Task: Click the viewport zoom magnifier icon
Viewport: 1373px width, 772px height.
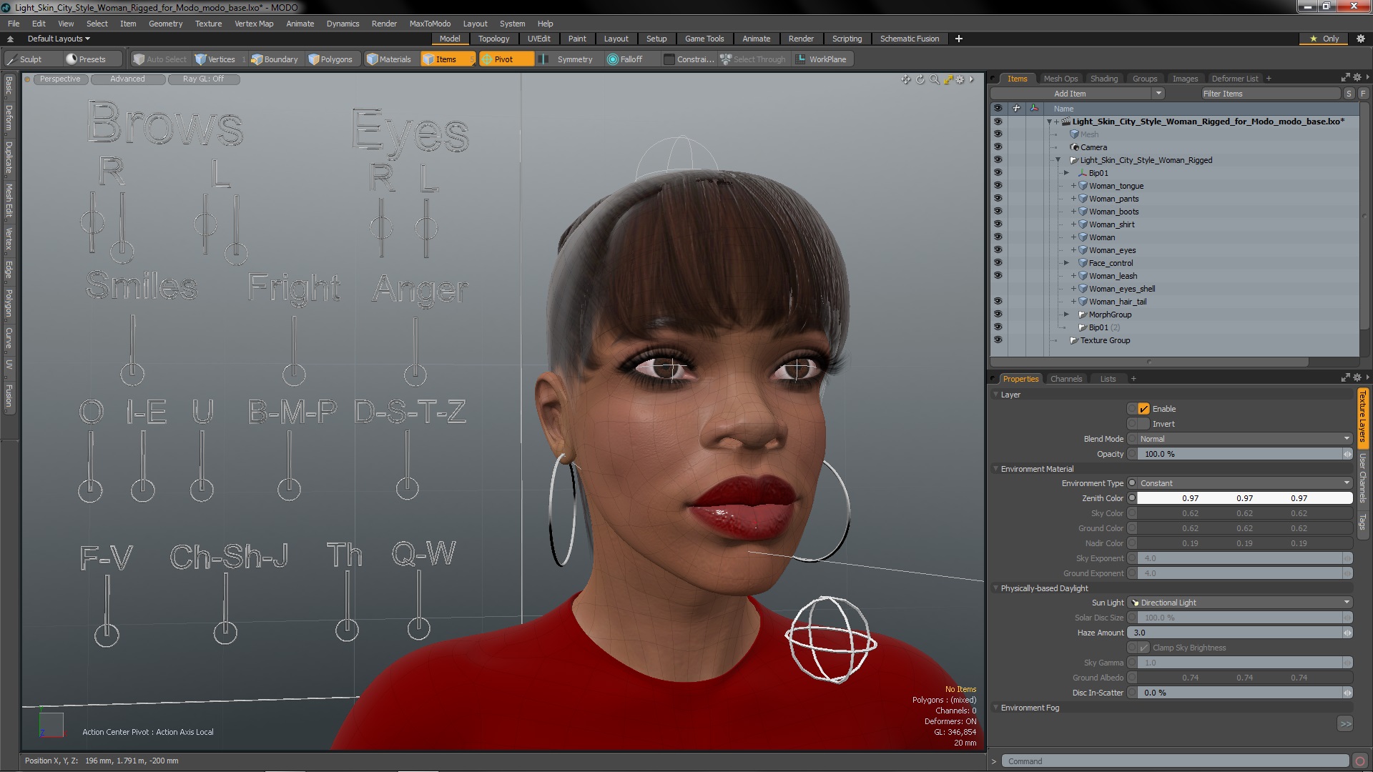Action: click(x=934, y=79)
